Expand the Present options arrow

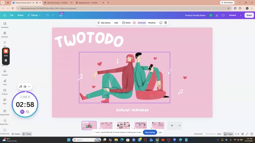(x=241, y=15)
